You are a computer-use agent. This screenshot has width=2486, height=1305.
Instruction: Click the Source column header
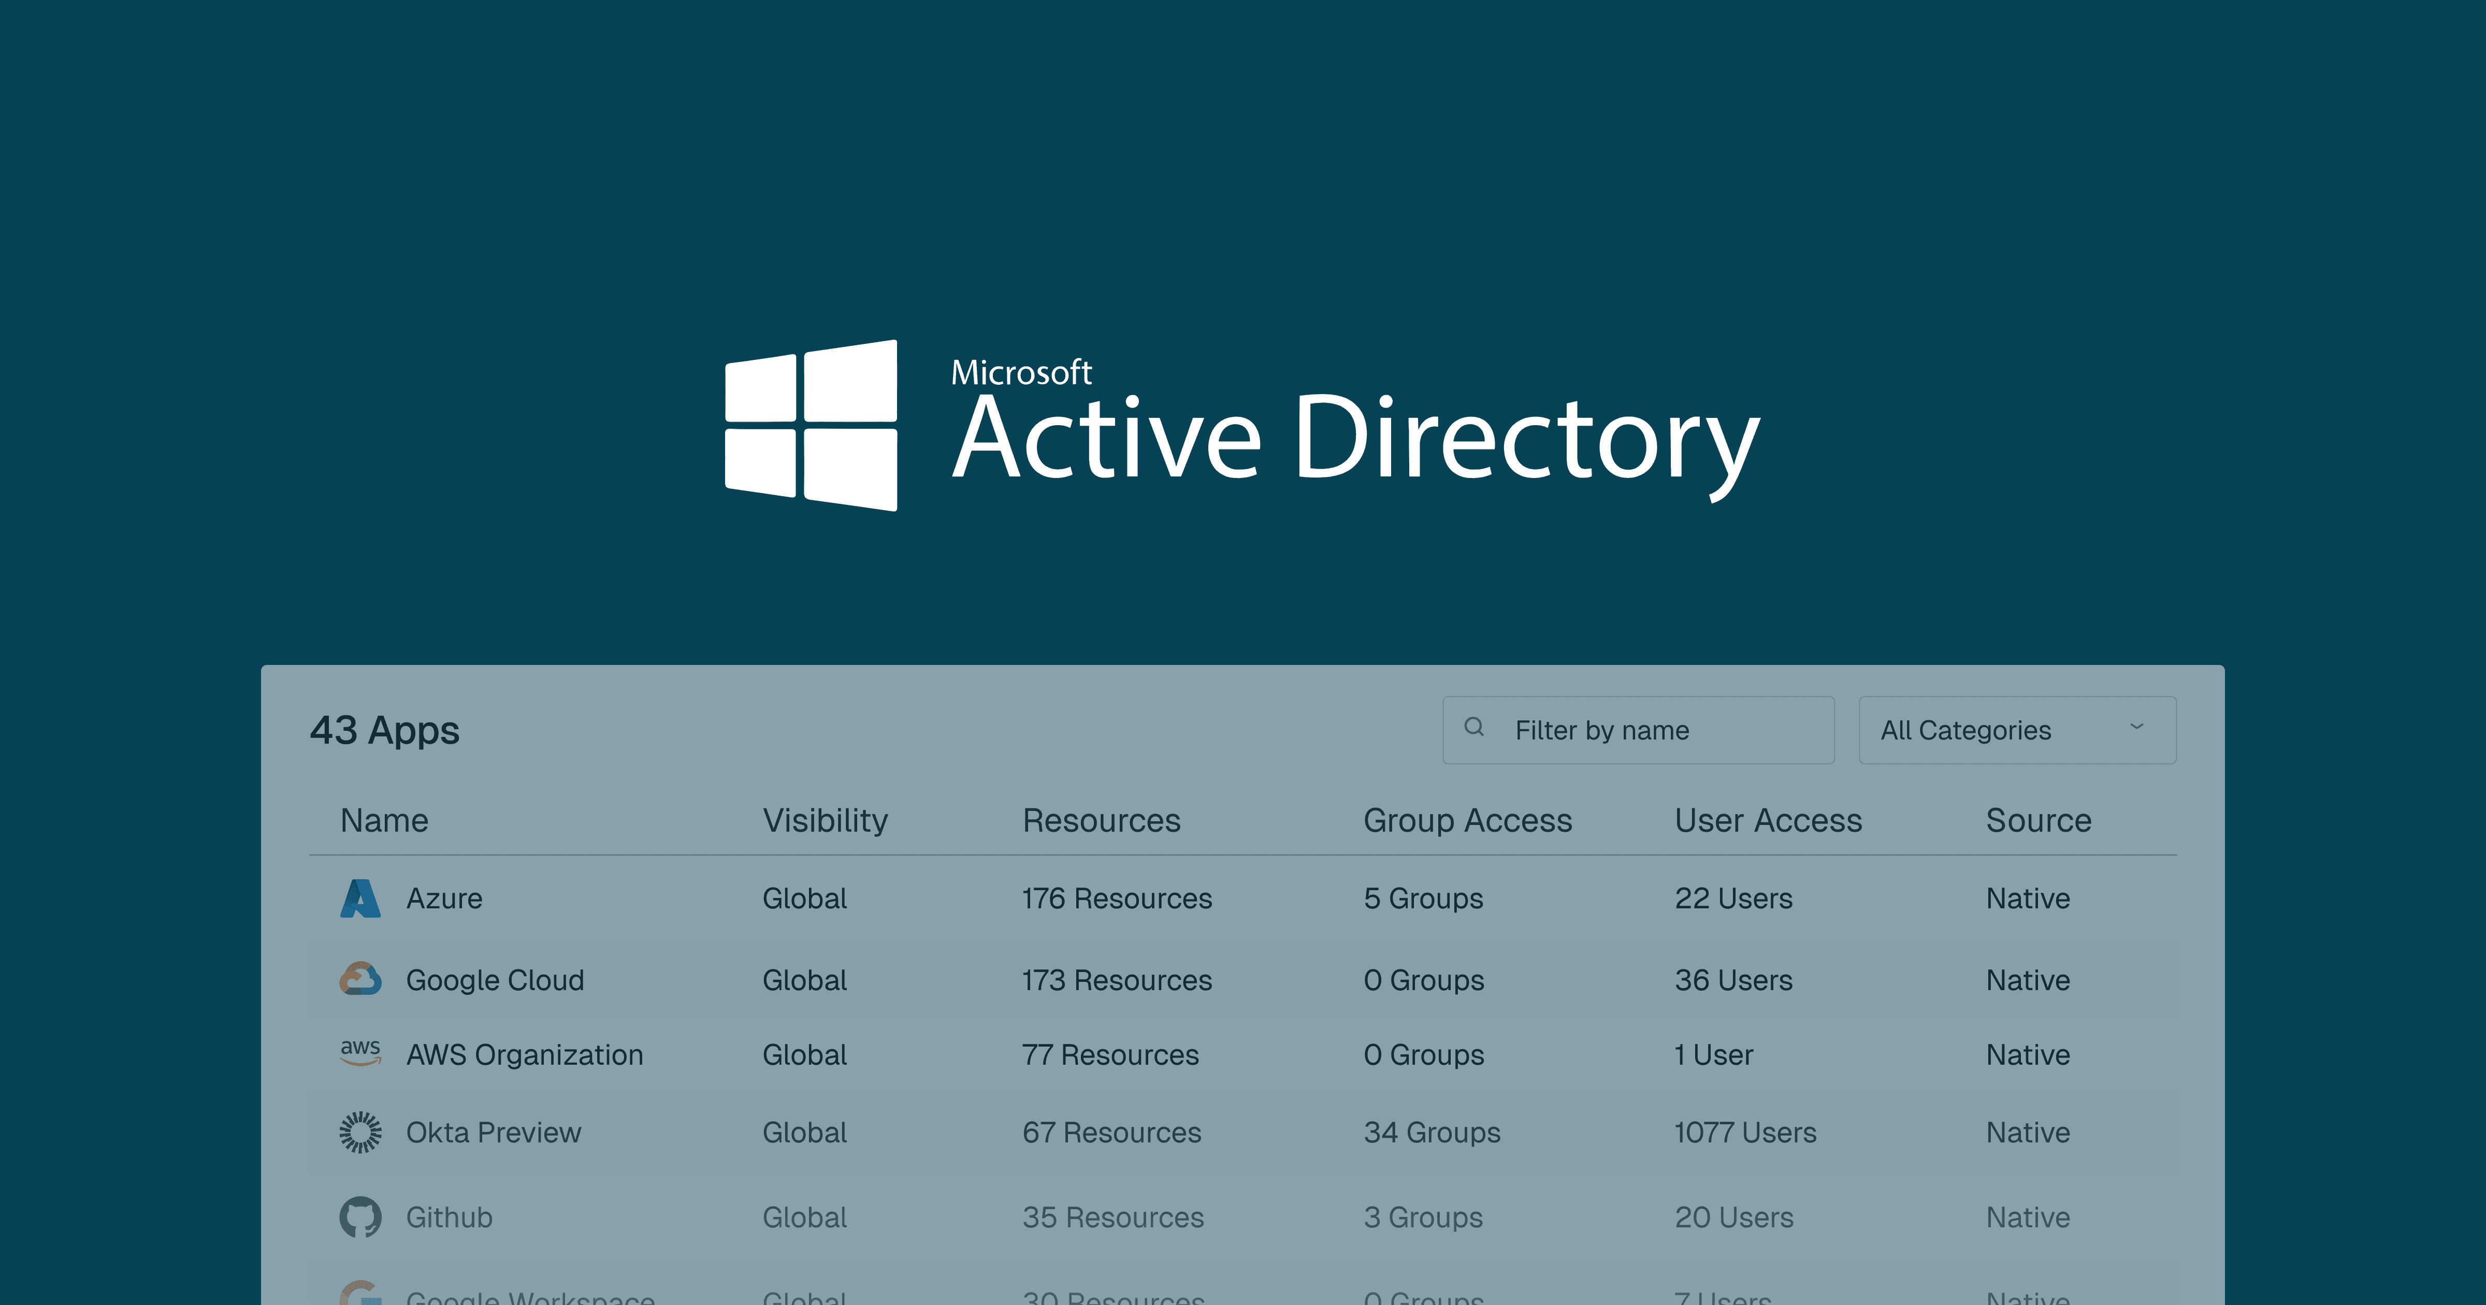pos(2038,820)
